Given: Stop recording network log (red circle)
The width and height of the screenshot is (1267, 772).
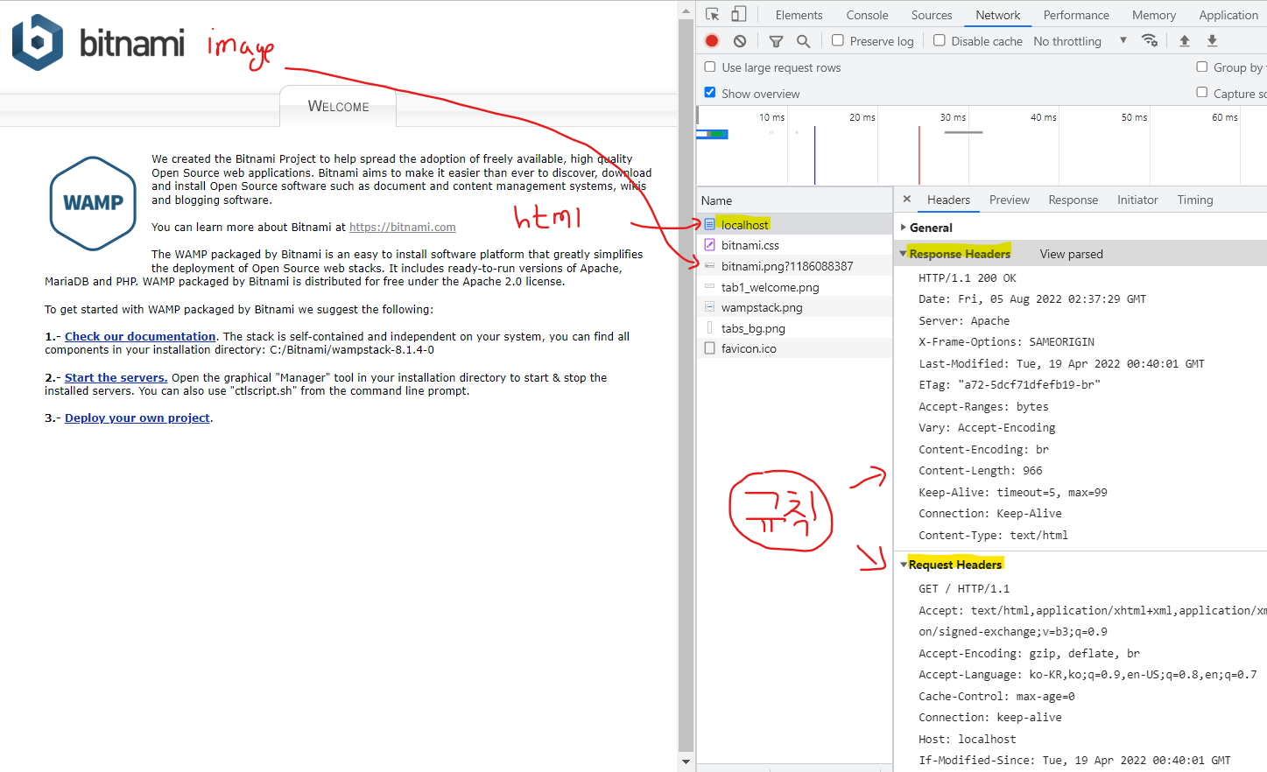Looking at the screenshot, I should coord(712,41).
